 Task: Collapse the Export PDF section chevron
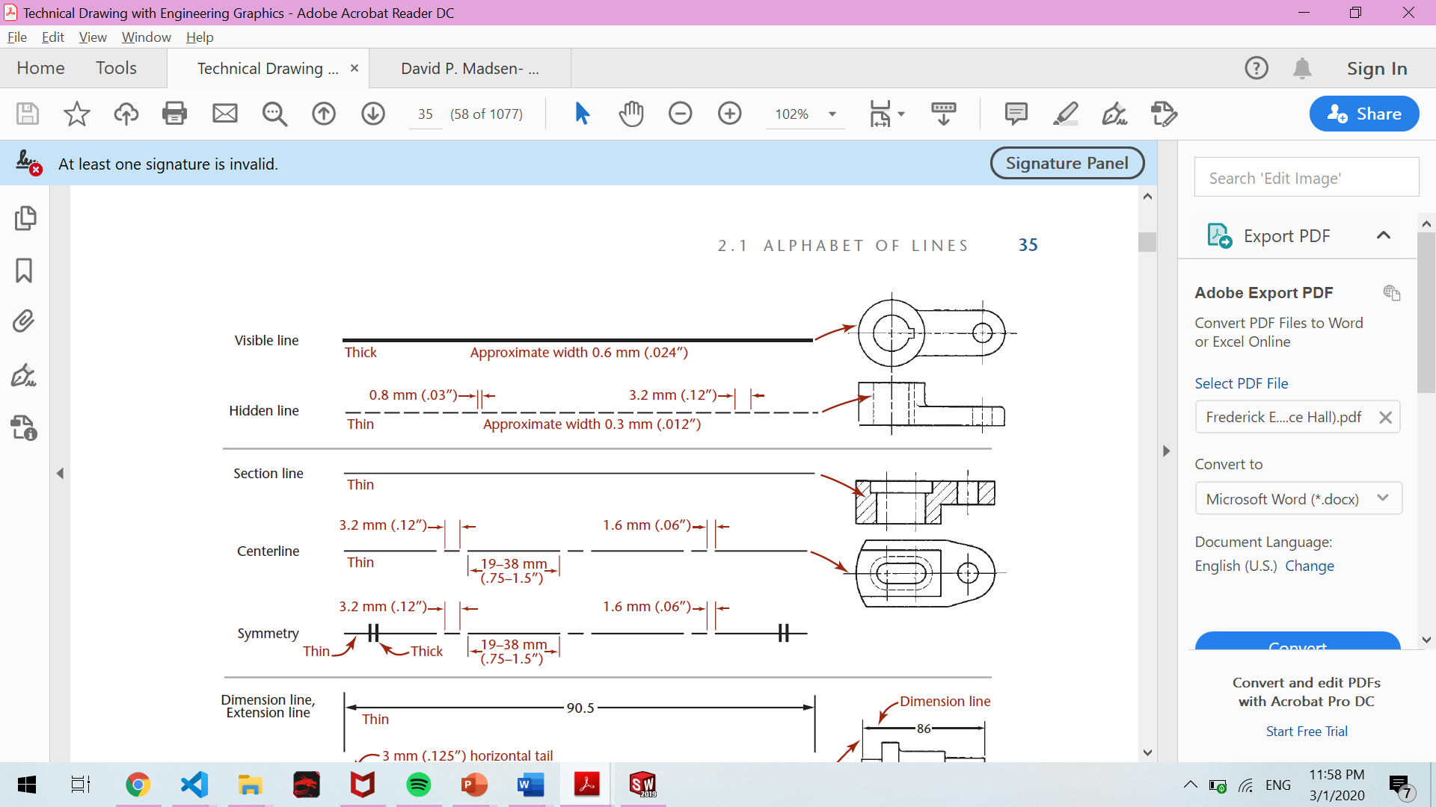click(x=1383, y=235)
